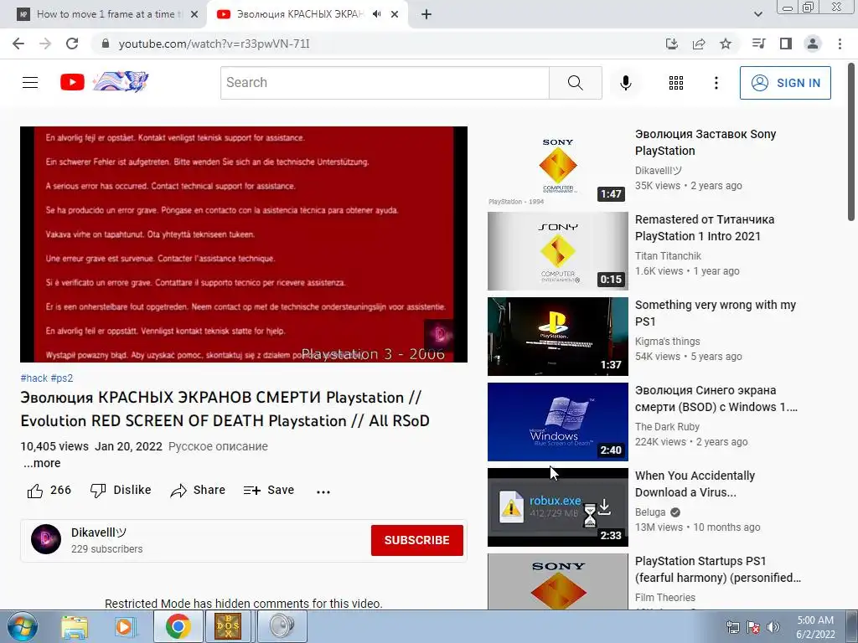This screenshot has width=858, height=643.
Task: Open Beluga channel link
Action: [x=650, y=512]
